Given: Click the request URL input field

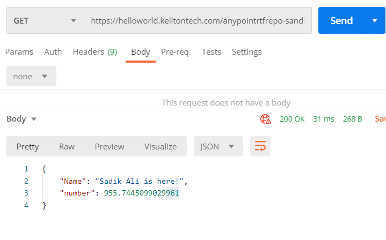Looking at the screenshot, I should [198, 21].
